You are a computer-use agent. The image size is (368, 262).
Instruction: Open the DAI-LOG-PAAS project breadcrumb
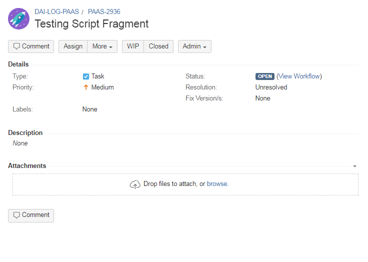tap(56, 11)
